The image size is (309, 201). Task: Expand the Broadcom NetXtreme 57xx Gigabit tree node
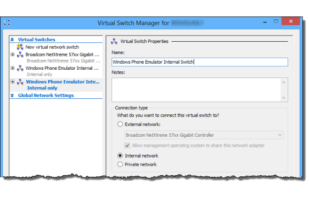[x=13, y=54]
